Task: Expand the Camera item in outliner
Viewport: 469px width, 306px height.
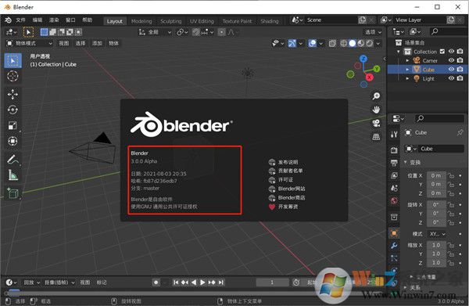Action: pos(407,60)
